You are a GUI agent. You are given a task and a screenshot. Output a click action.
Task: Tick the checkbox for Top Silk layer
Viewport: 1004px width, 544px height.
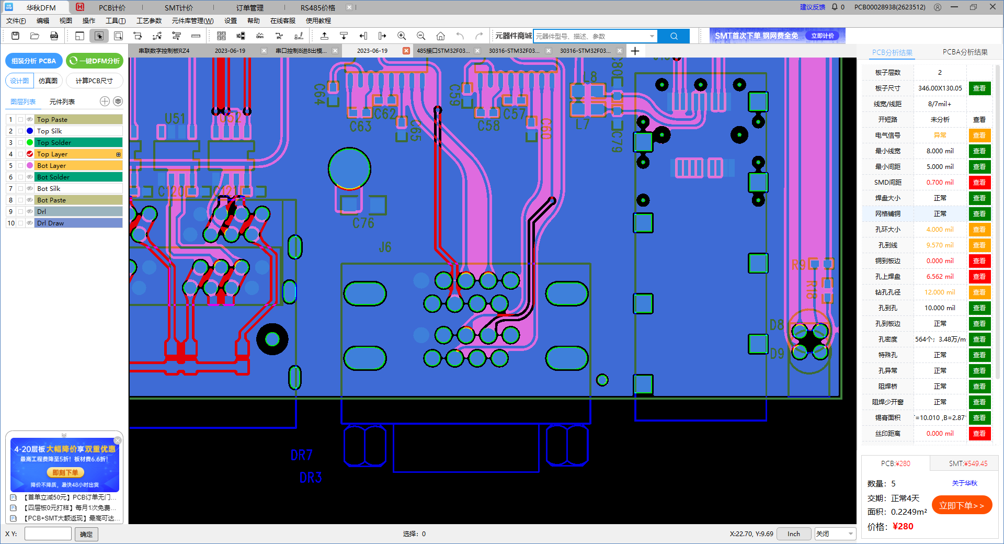click(20, 131)
